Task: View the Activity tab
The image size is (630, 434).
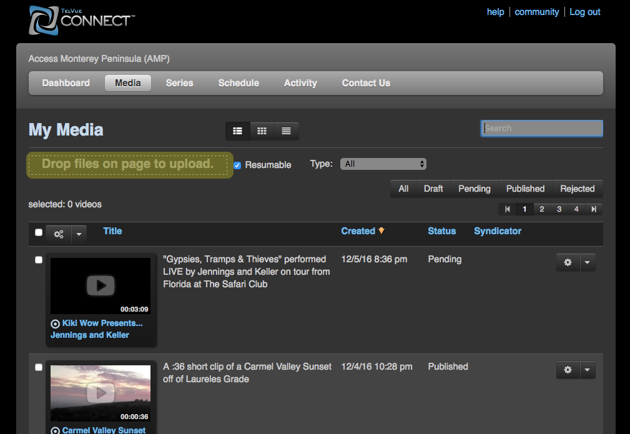Action: pos(300,83)
